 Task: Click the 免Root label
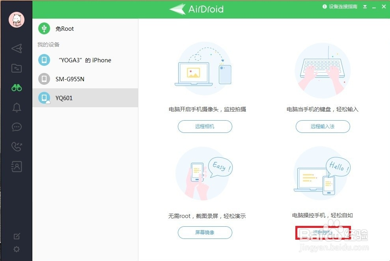pos(65,29)
